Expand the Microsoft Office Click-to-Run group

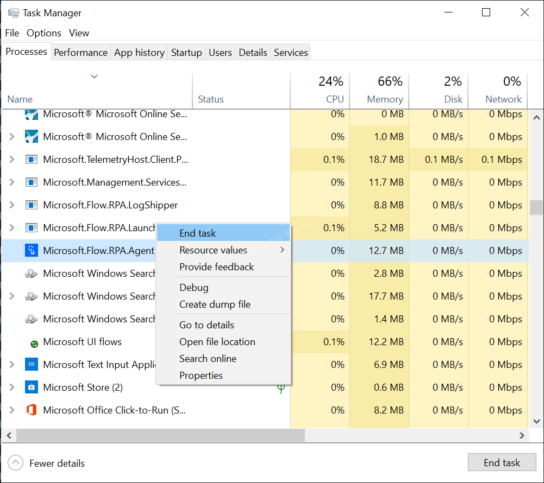12,410
